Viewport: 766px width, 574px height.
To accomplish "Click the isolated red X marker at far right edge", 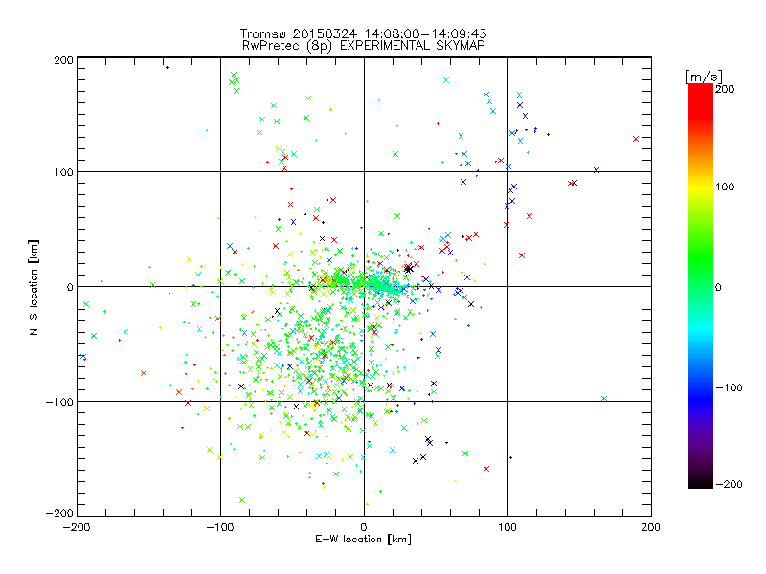I will pos(636,139).
